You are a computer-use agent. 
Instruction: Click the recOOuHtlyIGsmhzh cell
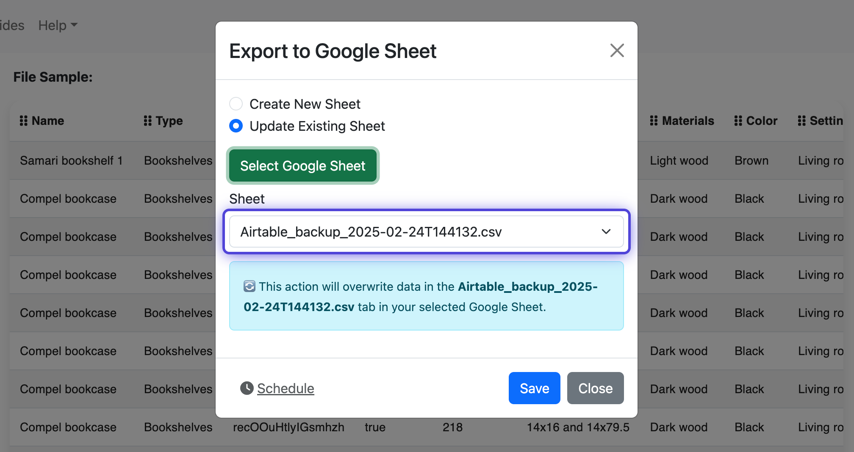click(x=288, y=427)
